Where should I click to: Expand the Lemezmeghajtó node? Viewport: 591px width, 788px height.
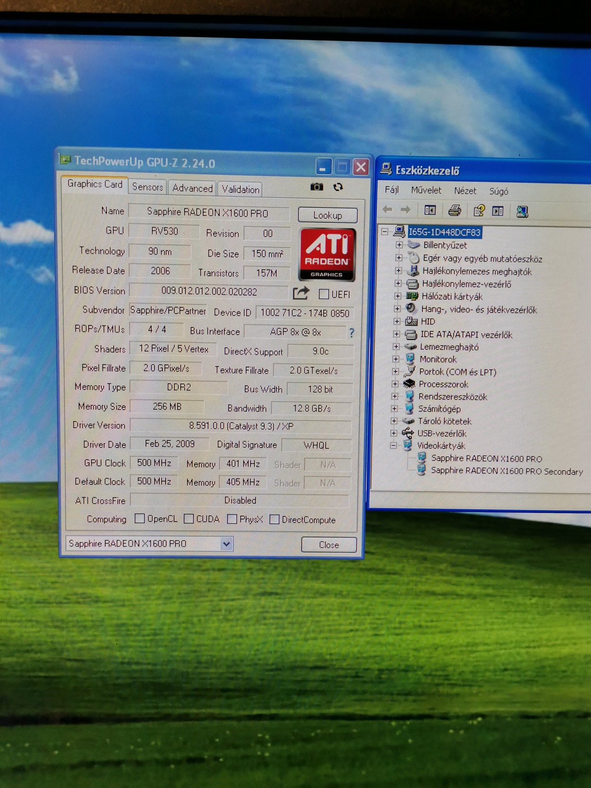point(396,346)
